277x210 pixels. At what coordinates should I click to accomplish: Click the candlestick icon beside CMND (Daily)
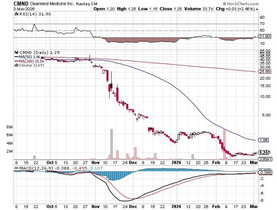[17, 52]
